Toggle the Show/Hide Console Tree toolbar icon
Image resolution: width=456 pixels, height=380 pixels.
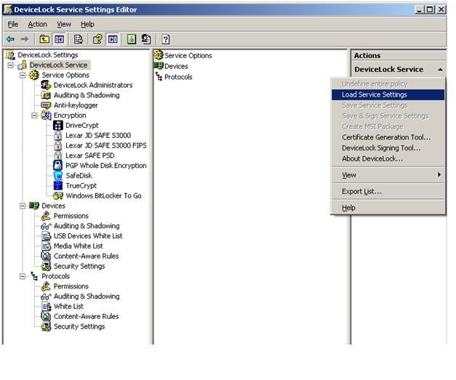60,39
